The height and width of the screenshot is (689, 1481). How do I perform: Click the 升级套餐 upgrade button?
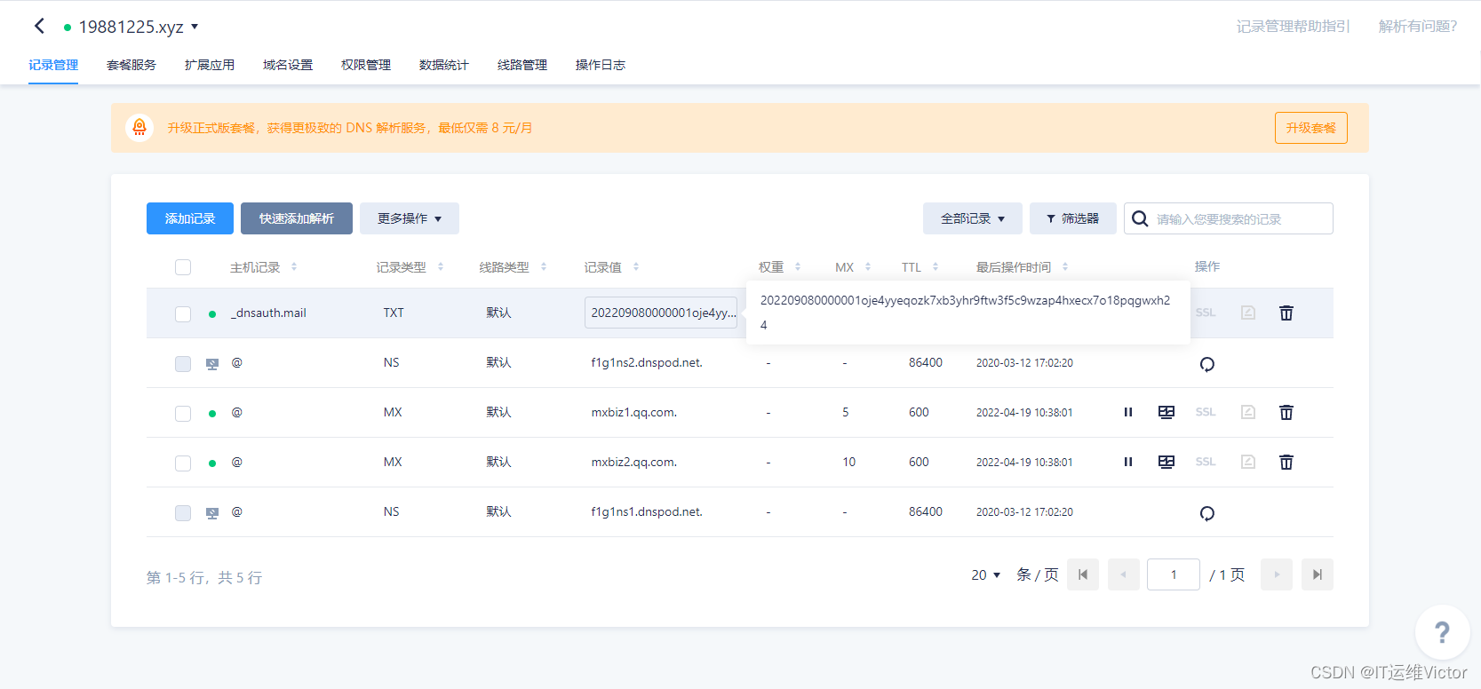tap(1311, 128)
